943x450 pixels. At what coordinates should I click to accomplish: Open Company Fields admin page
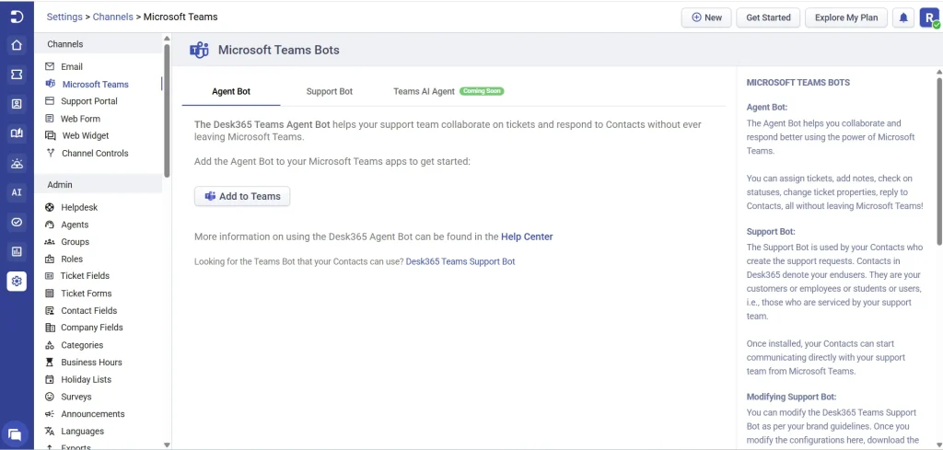tap(91, 328)
